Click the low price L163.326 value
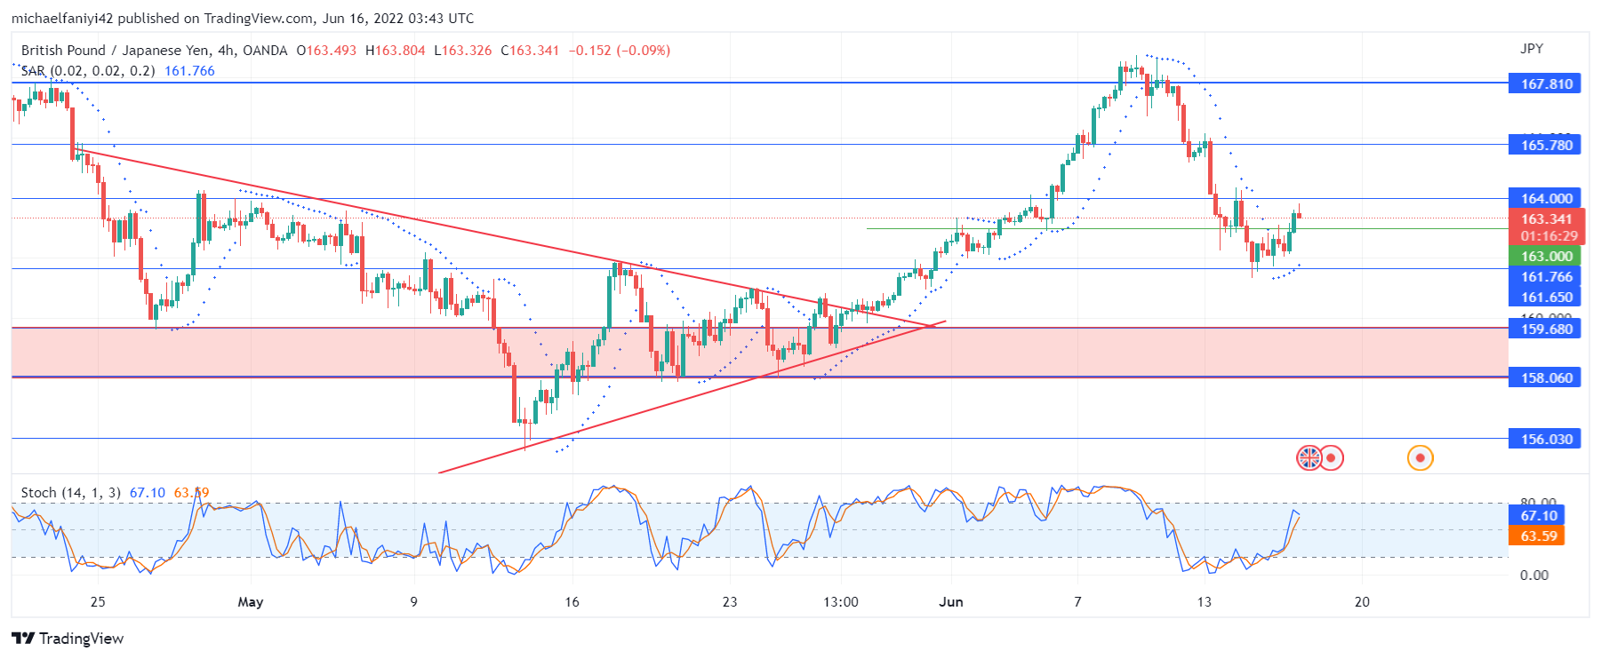 click(x=463, y=51)
